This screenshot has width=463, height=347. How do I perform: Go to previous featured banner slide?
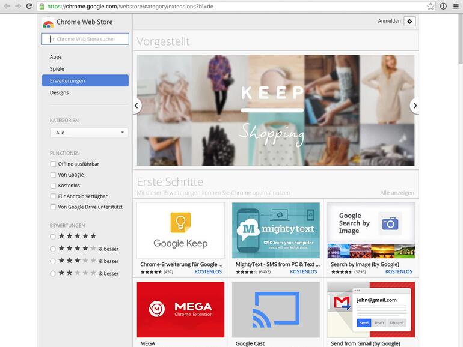[x=136, y=106]
